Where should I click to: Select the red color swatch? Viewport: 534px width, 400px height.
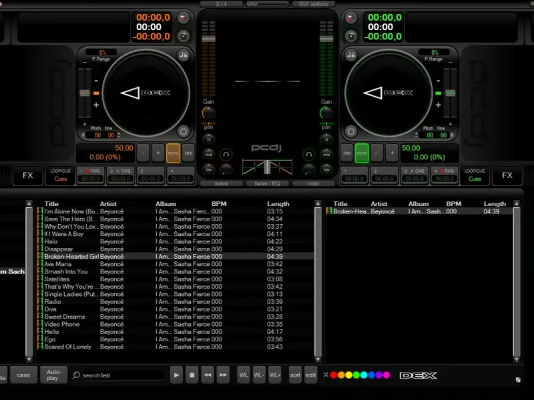pos(334,375)
